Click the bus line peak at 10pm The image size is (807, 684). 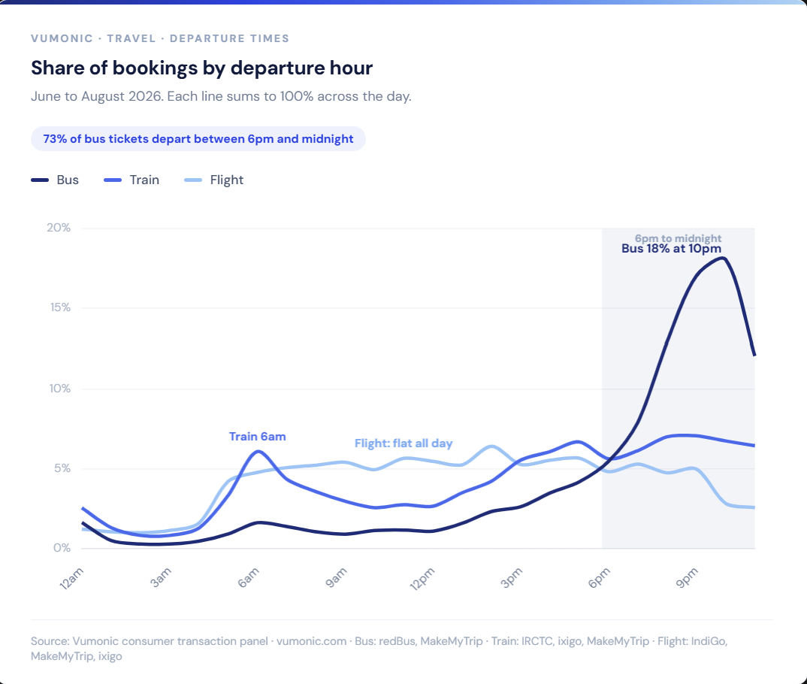[723, 259]
